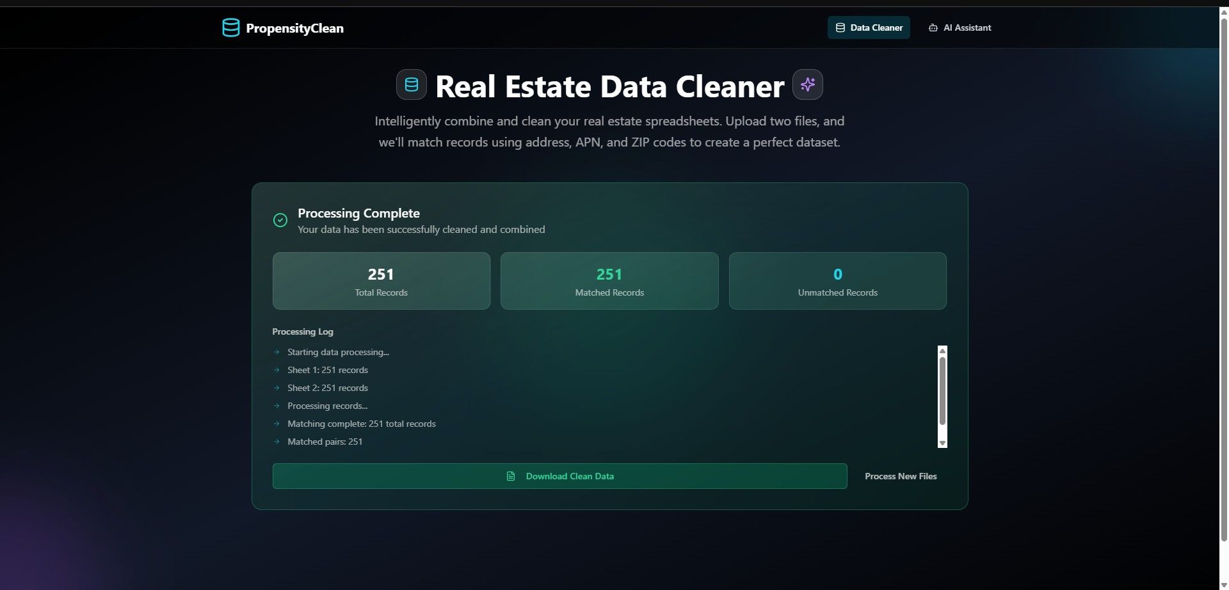Click the page scrollbar up arrow
This screenshot has width=1229, height=590.
tap(1225, 11)
